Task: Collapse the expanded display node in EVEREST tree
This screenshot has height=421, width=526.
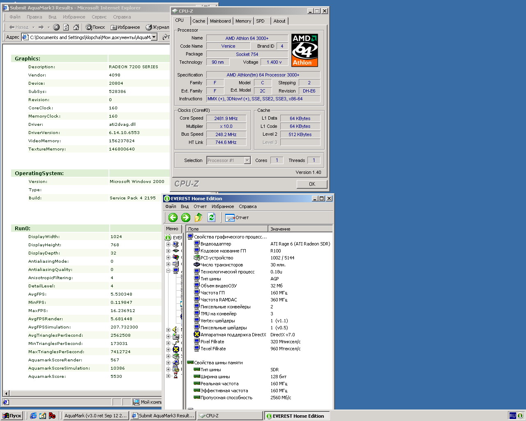Action: 168,271
